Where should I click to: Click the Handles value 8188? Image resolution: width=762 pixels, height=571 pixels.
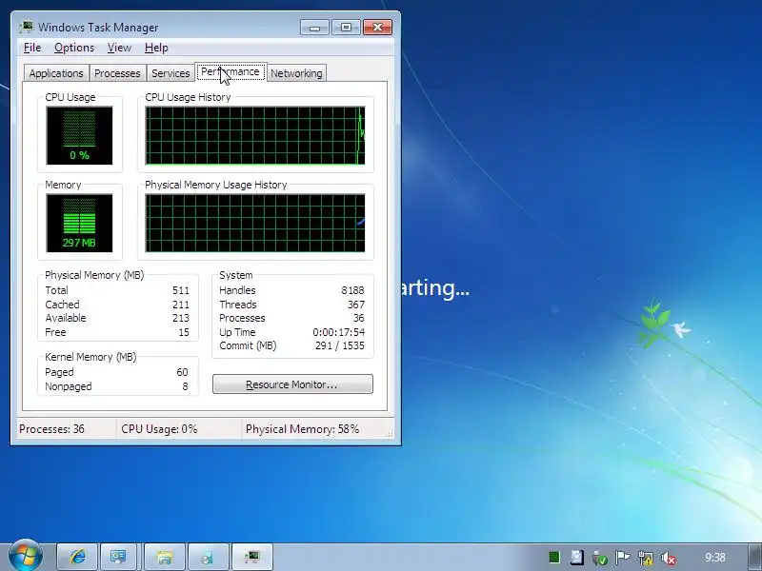coord(352,290)
